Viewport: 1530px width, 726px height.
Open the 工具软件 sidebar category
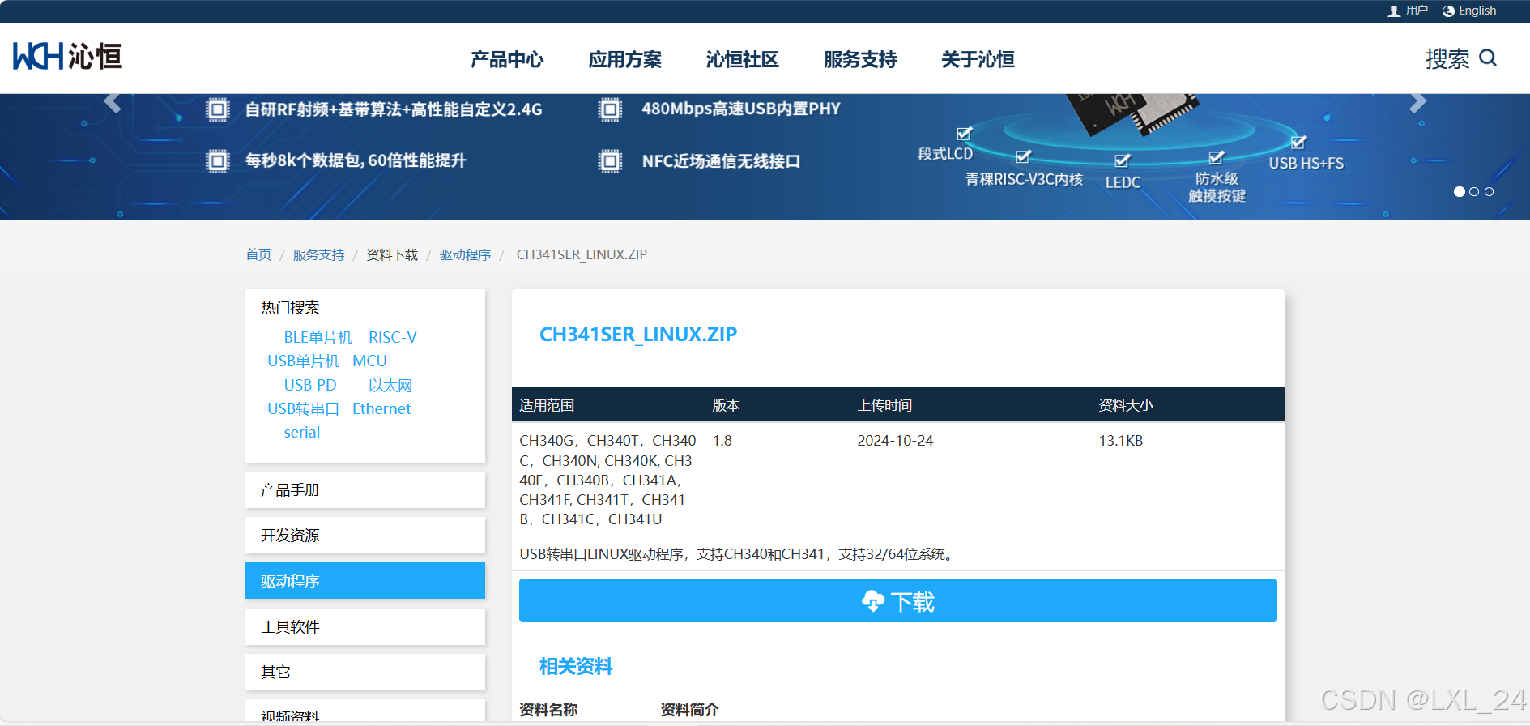coord(365,626)
